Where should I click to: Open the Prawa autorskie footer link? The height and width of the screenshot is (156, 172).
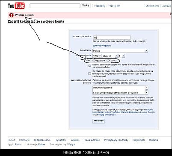92,140
